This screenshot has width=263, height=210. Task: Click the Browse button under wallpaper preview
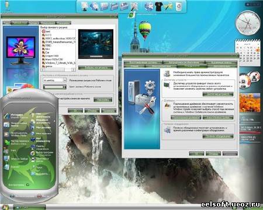click(x=96, y=68)
